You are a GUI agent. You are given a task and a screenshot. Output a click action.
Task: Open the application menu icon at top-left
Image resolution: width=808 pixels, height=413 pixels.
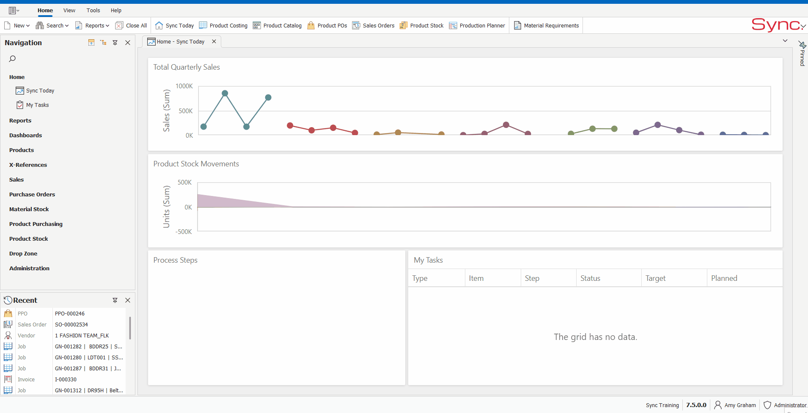pos(14,11)
